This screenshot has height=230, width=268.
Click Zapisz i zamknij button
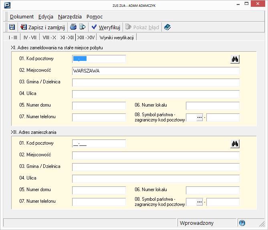point(42,27)
